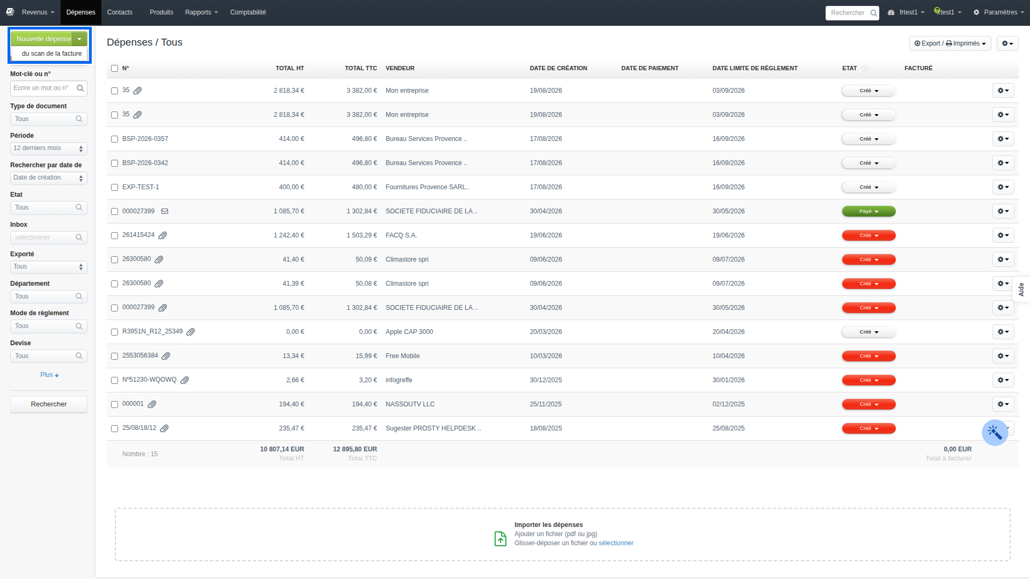Check the EXP-TEST-1 expense row checkbox
Viewport: 1030px width, 579px height.
click(114, 187)
